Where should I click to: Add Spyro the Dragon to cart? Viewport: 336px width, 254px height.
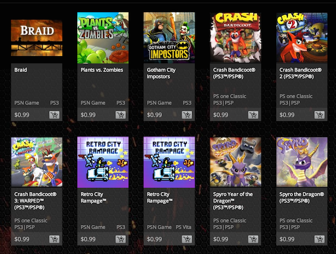pyautogui.click(x=319, y=239)
